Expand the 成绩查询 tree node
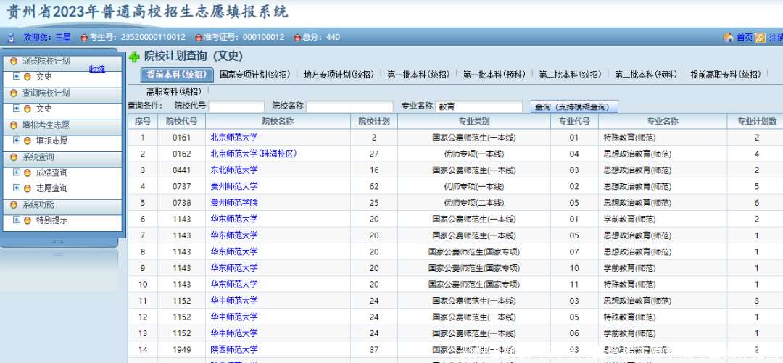 pyautogui.click(x=17, y=172)
